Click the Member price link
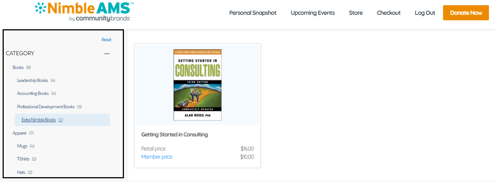 click(x=157, y=157)
